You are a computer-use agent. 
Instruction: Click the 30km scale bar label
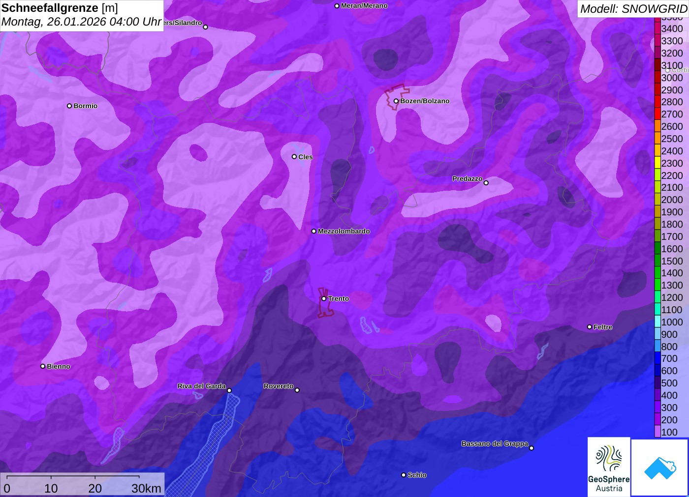146,488
